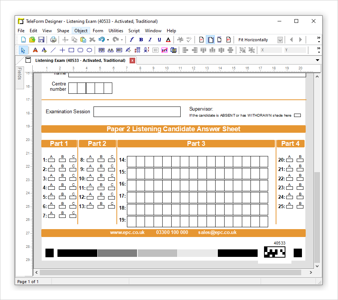Select bubble A for question 1

coord(51,160)
